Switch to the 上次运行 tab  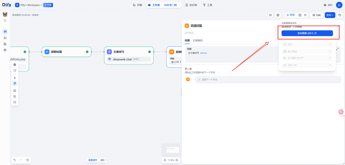coord(198,40)
